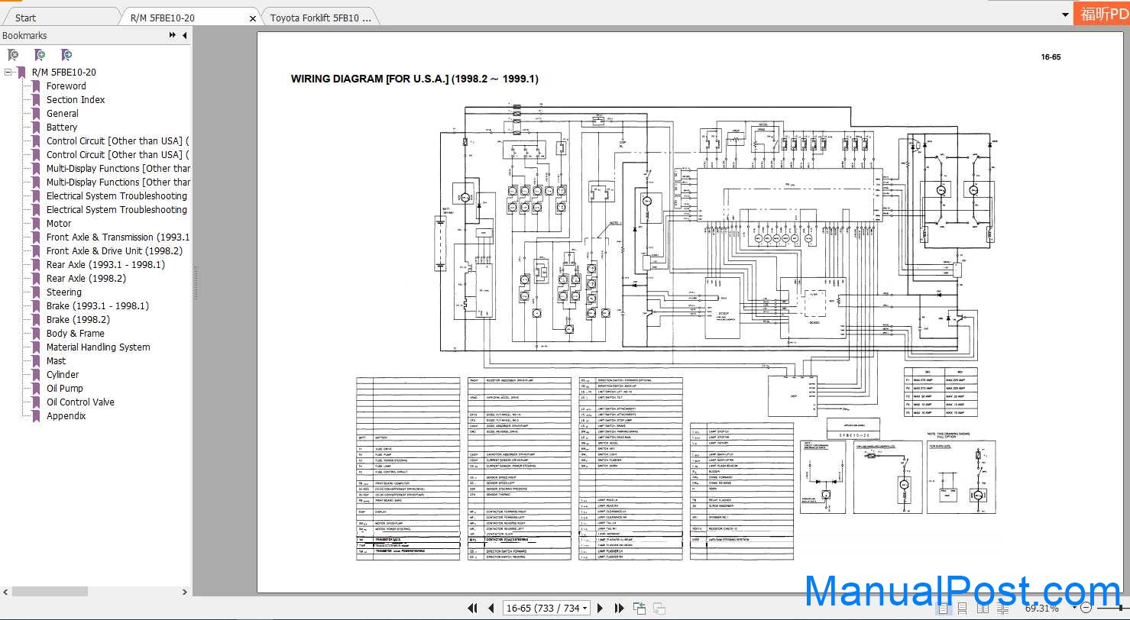The image size is (1130, 620).
Task: Switch to the Toyota Forklift 5FB10 tab
Action: pos(321,18)
